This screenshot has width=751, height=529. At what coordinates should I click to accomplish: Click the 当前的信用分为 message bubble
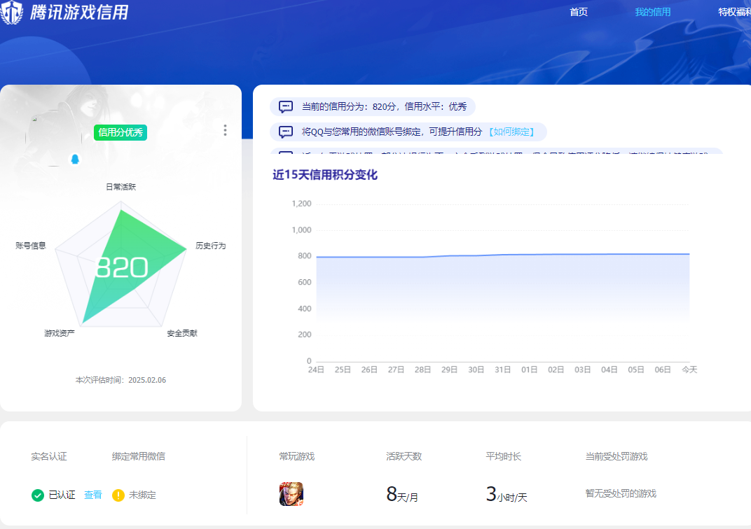click(373, 106)
